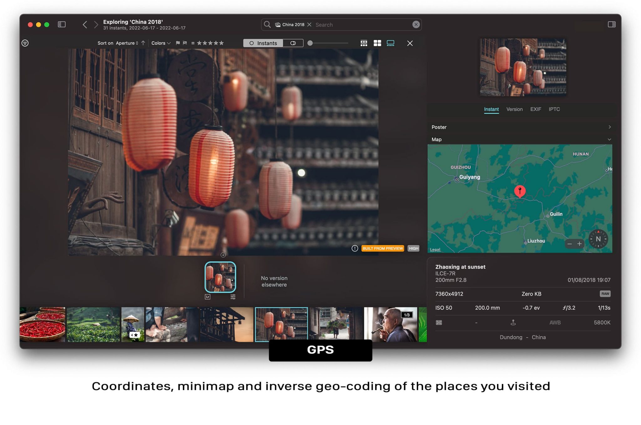Image resolution: width=641 pixels, height=425 pixels.
Task: Click the 'Dundong' location text
Action: [511, 337]
